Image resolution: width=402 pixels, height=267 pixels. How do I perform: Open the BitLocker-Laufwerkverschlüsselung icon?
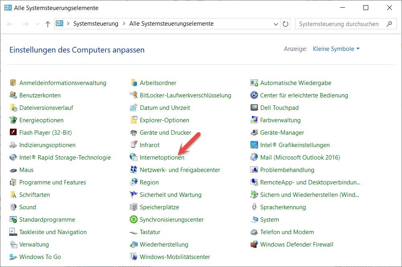coord(133,95)
